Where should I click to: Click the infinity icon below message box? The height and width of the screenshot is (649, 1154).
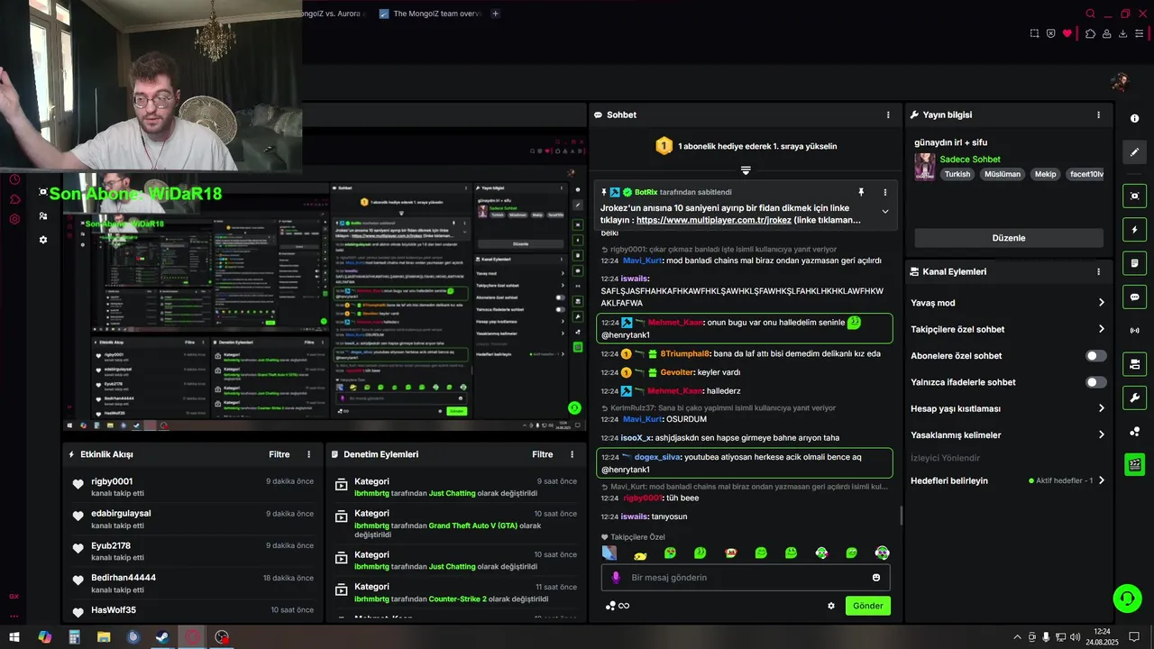[x=623, y=606]
